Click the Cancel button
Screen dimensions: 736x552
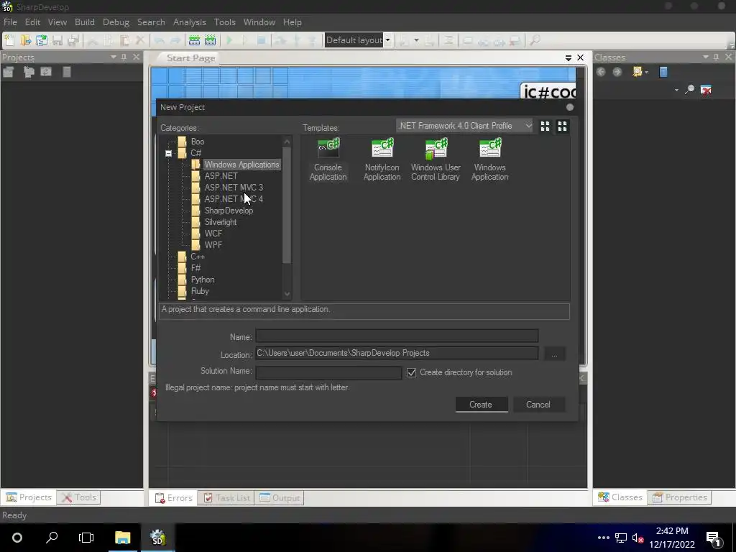(x=538, y=405)
